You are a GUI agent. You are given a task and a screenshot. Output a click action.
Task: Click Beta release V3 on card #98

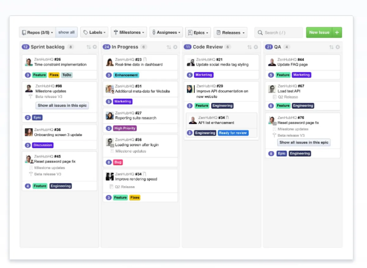point(49,97)
